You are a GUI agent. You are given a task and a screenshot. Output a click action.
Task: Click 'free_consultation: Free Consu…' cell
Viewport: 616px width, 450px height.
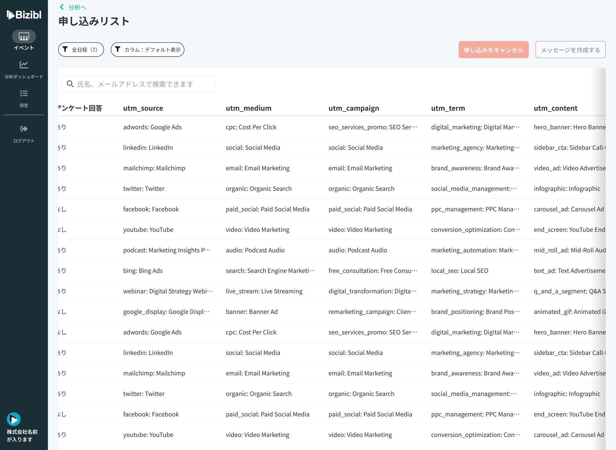pos(373,271)
